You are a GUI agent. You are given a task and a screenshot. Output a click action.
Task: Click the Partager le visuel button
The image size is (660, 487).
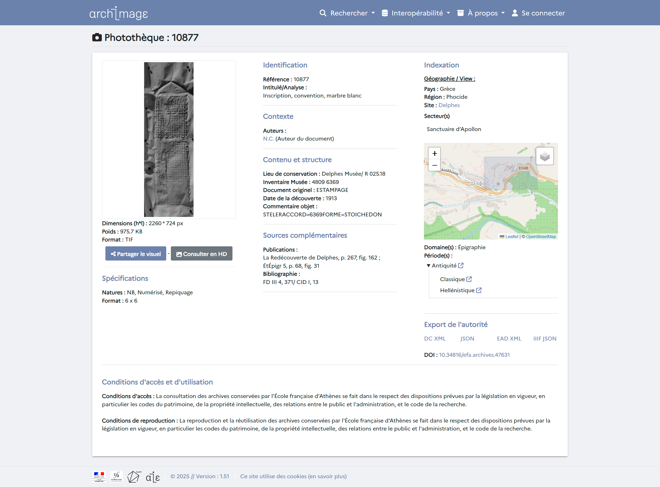pos(136,254)
